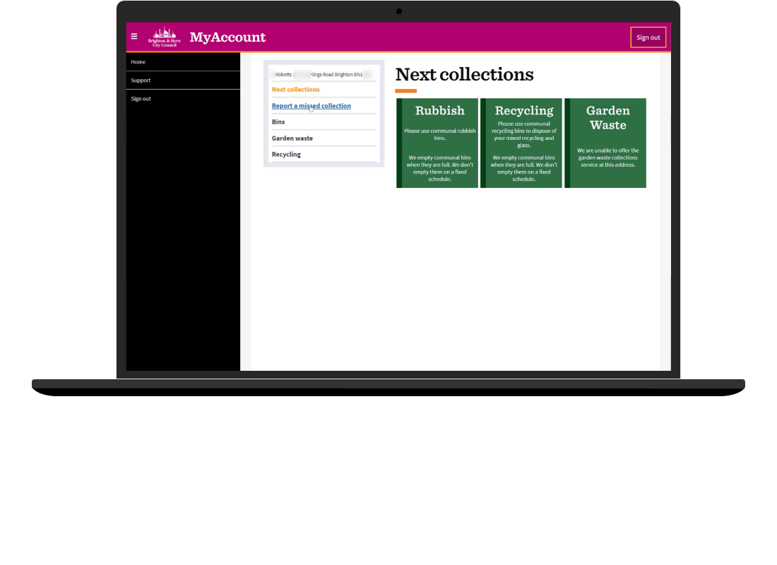Click 'Please use communal rubbish bins' text
Viewport: 777px width, 565px height.
coord(439,134)
